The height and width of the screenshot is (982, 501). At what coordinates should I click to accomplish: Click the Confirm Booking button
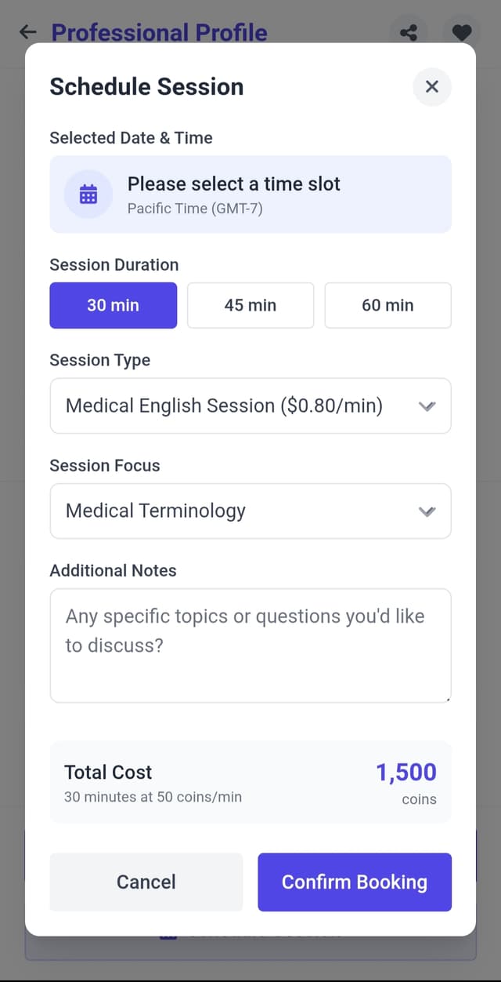pyautogui.click(x=355, y=882)
